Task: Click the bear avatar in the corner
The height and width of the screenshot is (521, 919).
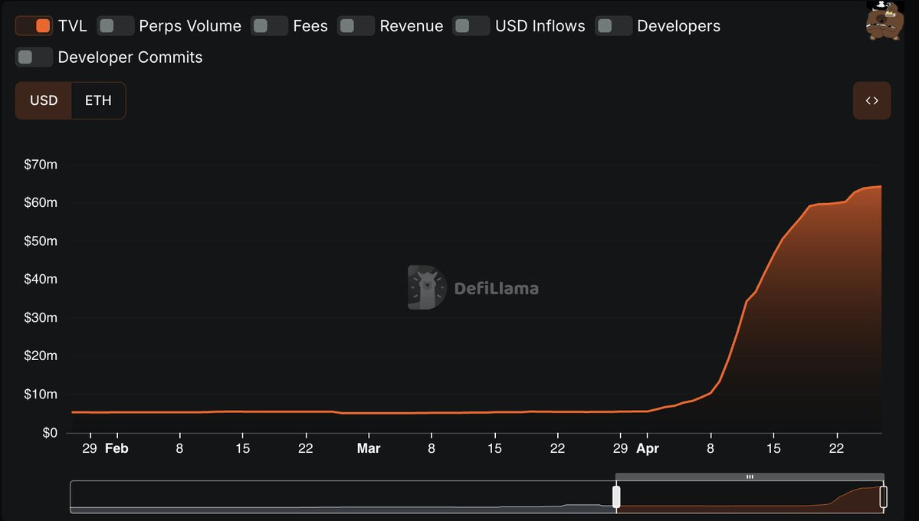Action: click(x=884, y=20)
